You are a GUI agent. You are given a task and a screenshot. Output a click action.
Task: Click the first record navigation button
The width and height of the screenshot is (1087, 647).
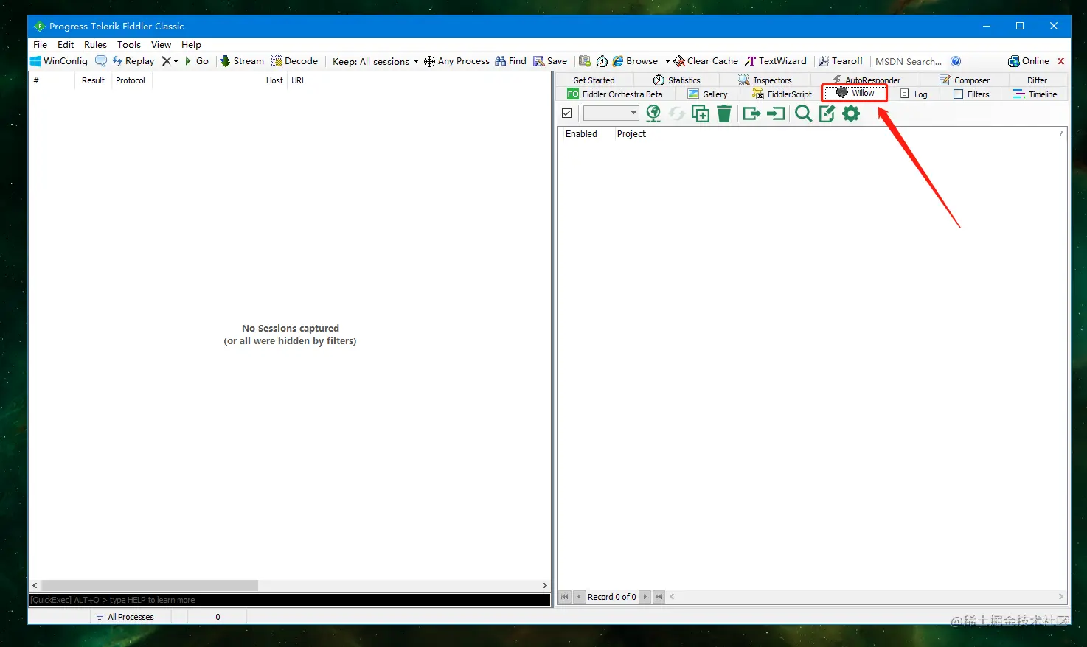point(565,597)
